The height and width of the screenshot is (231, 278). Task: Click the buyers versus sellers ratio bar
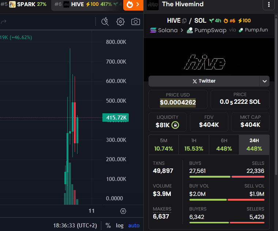(227, 223)
